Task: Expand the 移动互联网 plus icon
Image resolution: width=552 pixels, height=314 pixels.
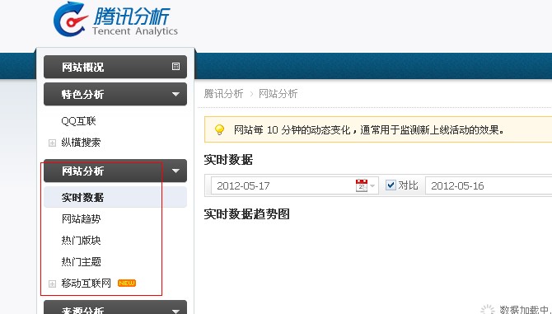Action: (x=52, y=284)
